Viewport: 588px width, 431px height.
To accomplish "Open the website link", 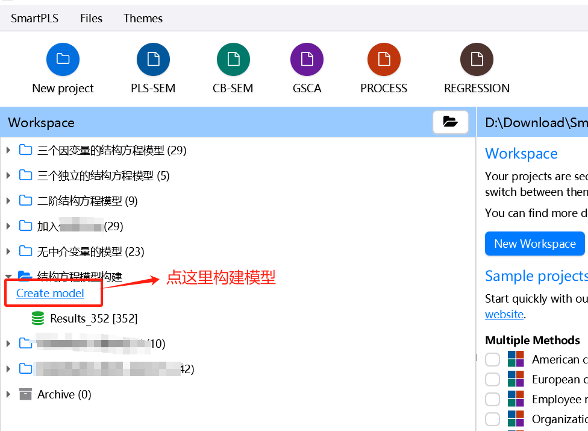I will pyautogui.click(x=504, y=314).
